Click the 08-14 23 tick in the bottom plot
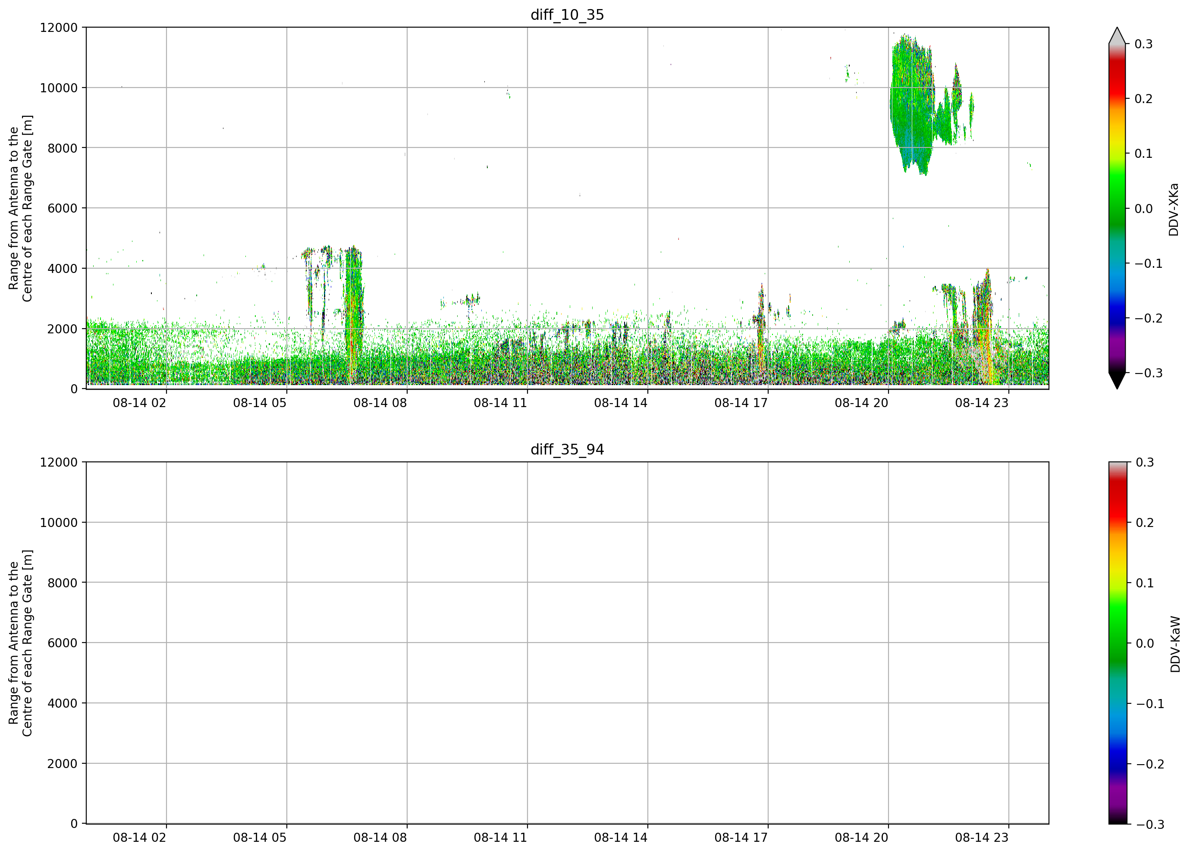Viewport: 1190px width, 853px height. pyautogui.click(x=982, y=838)
